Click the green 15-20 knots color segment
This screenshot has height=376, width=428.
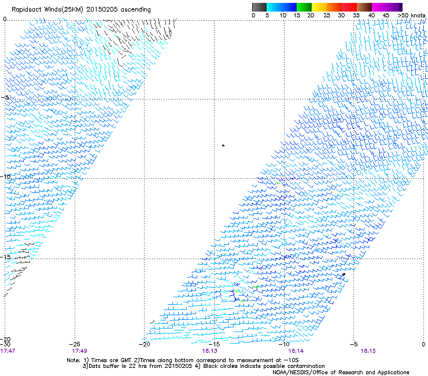tap(304, 7)
